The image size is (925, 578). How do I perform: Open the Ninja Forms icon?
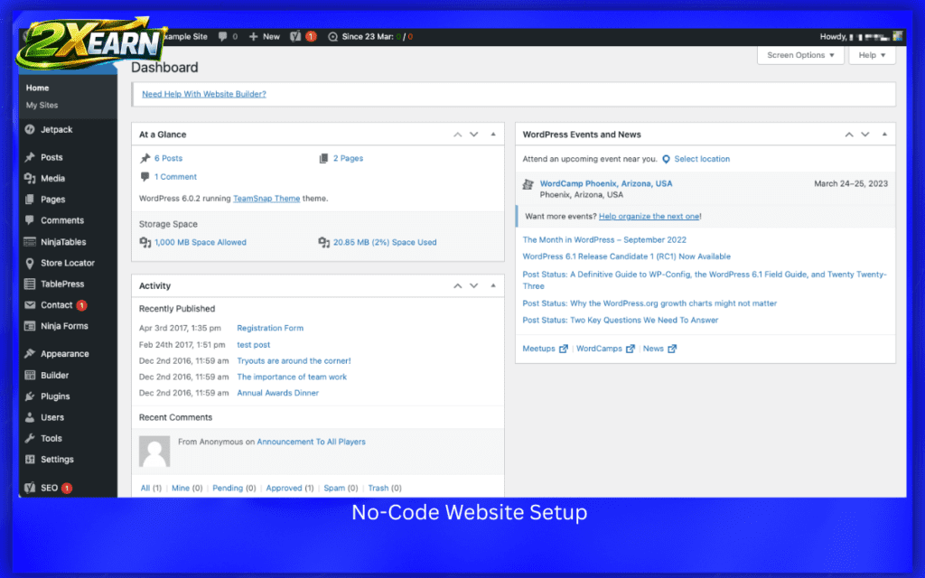[29, 326]
